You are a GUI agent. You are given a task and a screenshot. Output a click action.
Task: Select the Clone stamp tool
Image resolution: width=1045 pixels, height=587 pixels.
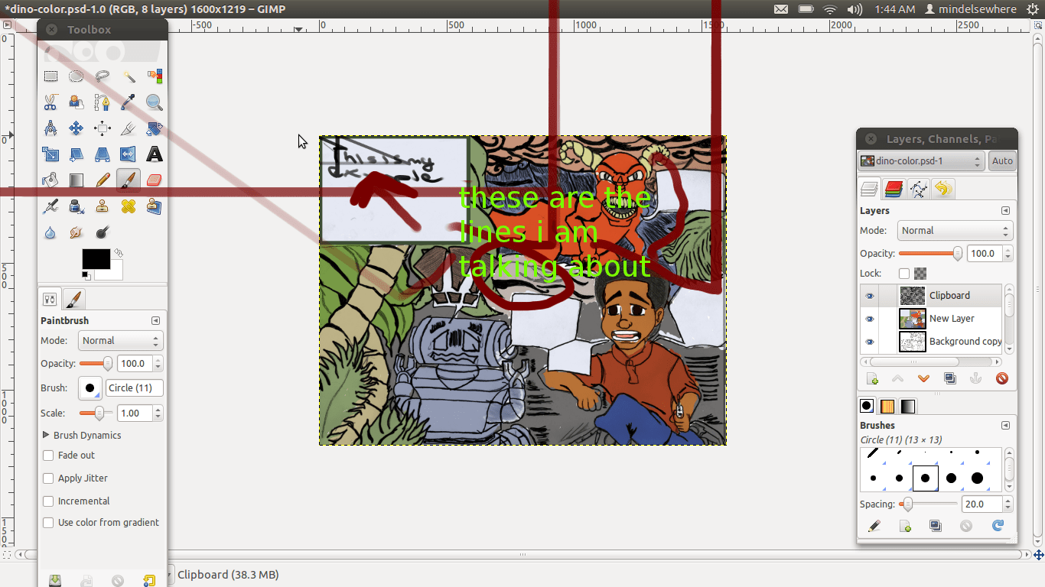[x=103, y=206]
